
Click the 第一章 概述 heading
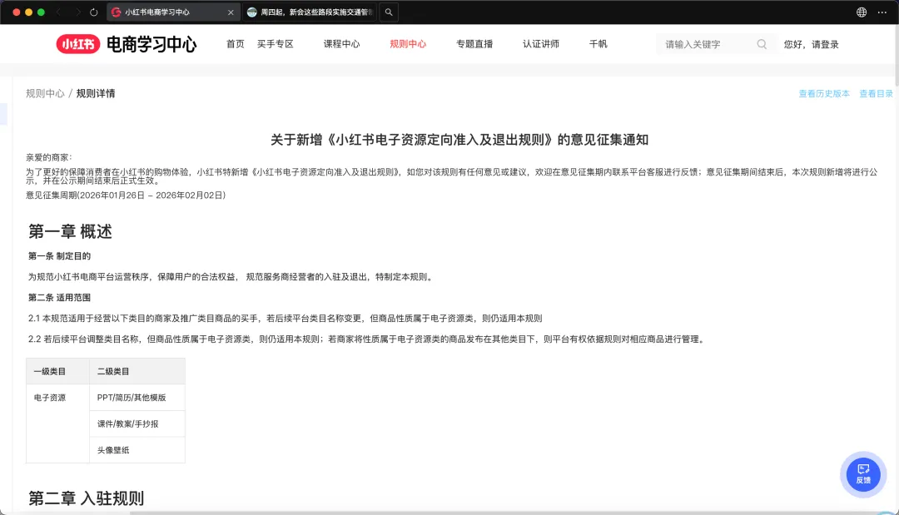71,231
